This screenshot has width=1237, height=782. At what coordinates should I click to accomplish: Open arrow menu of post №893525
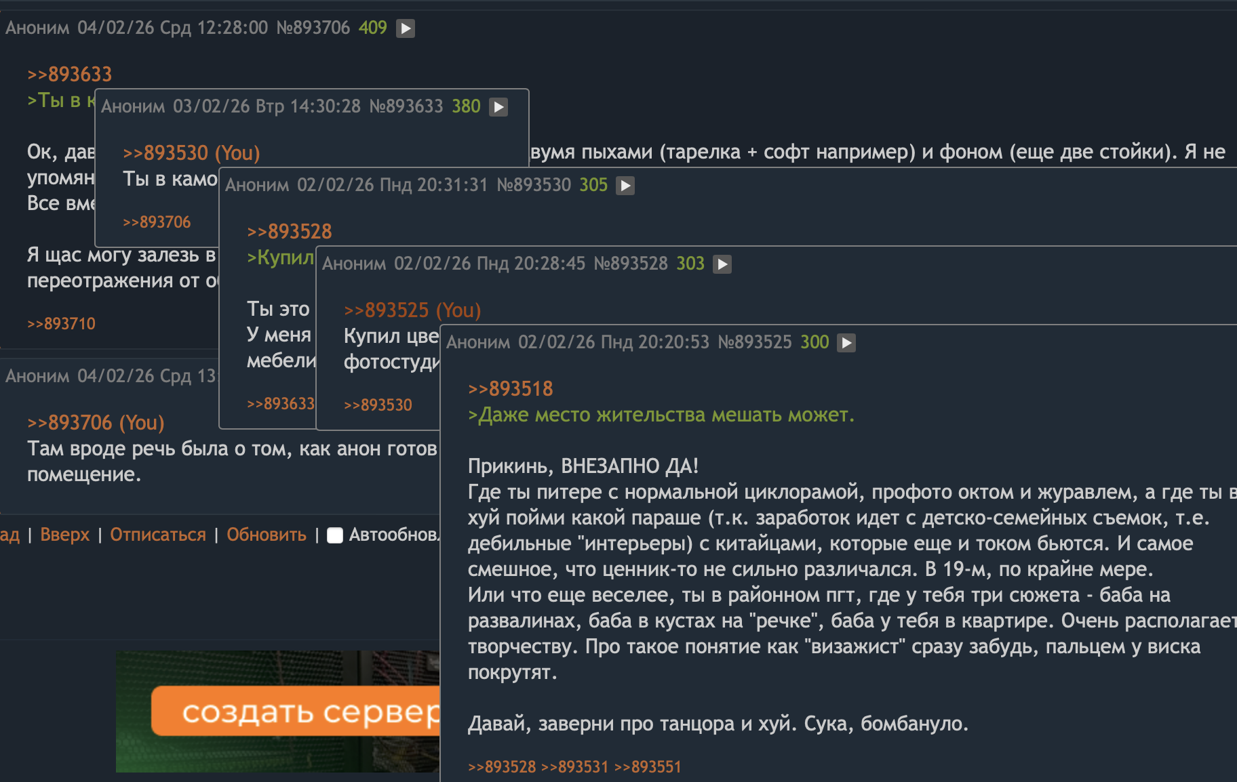pyautogui.click(x=846, y=343)
